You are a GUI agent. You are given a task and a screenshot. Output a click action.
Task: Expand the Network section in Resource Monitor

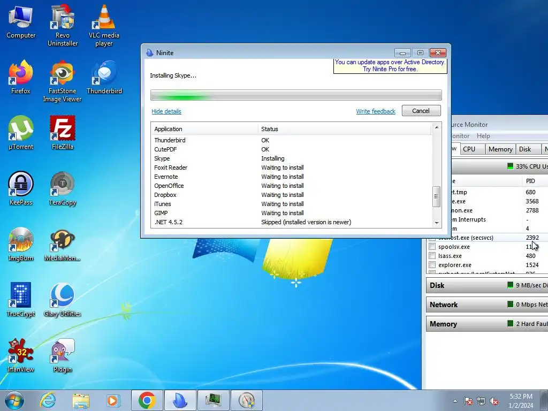pos(487,305)
